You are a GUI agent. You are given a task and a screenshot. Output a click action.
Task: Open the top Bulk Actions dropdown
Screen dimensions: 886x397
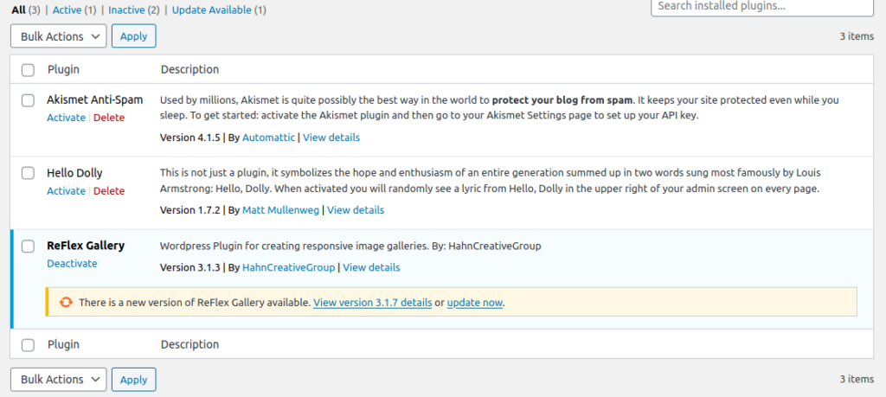click(58, 36)
